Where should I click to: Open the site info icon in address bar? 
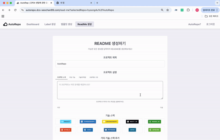click(x=23, y=10)
